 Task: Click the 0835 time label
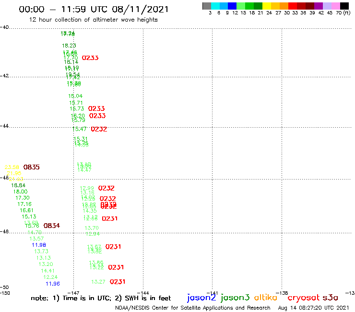tap(32, 167)
